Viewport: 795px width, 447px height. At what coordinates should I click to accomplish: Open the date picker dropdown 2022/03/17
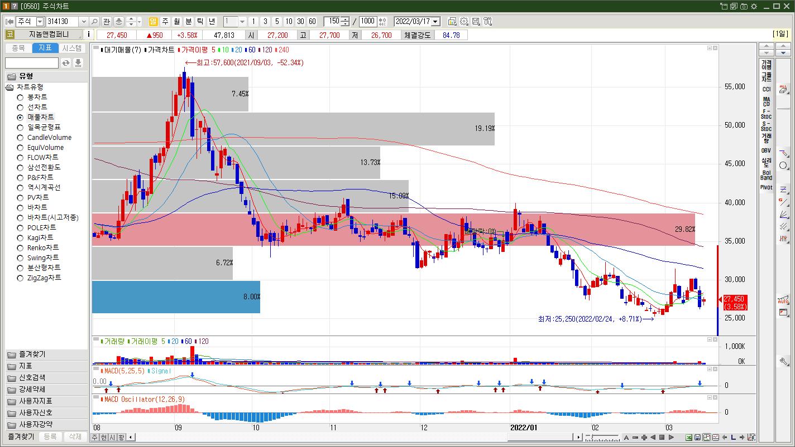coord(435,22)
